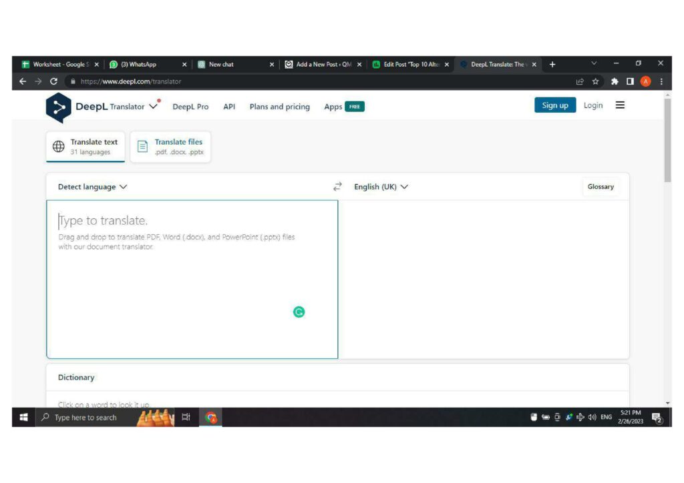Click the Grammarly icon in text box

pos(299,312)
